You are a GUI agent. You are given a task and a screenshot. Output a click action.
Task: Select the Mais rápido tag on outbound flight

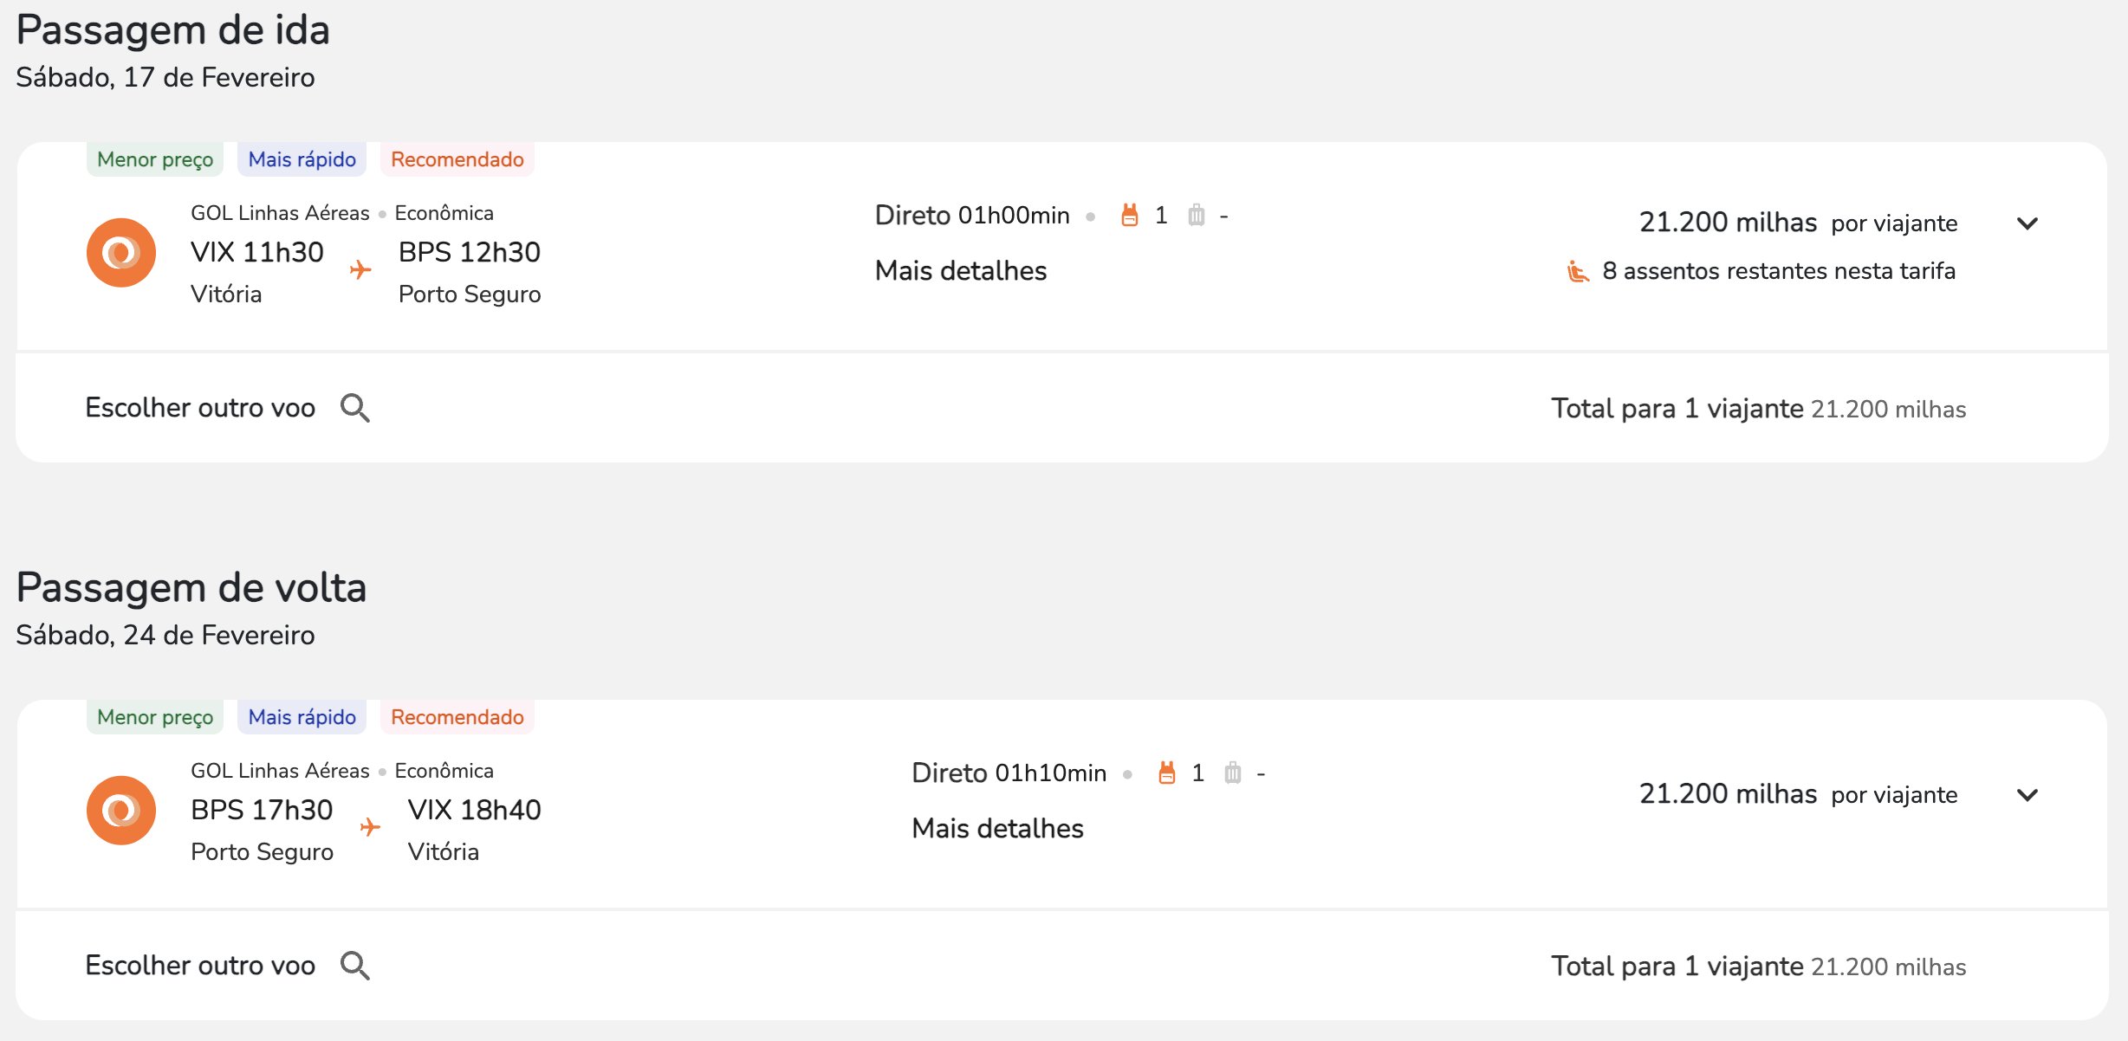pyautogui.click(x=302, y=159)
